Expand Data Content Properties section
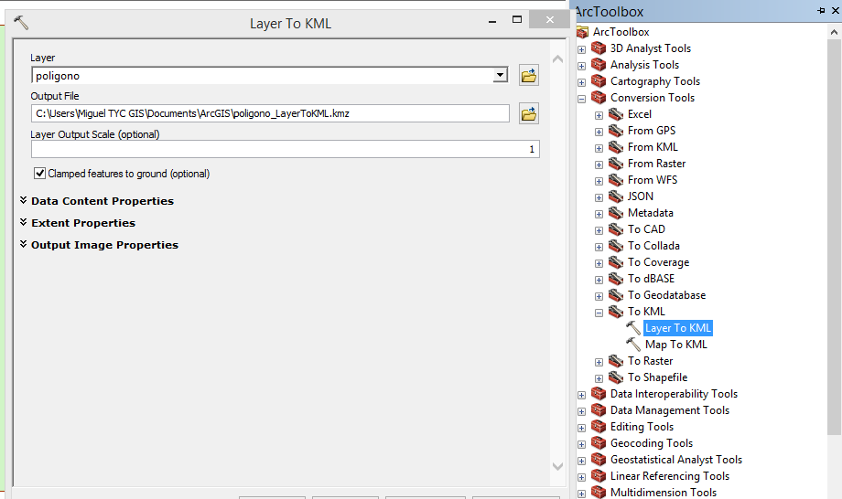 [23, 200]
